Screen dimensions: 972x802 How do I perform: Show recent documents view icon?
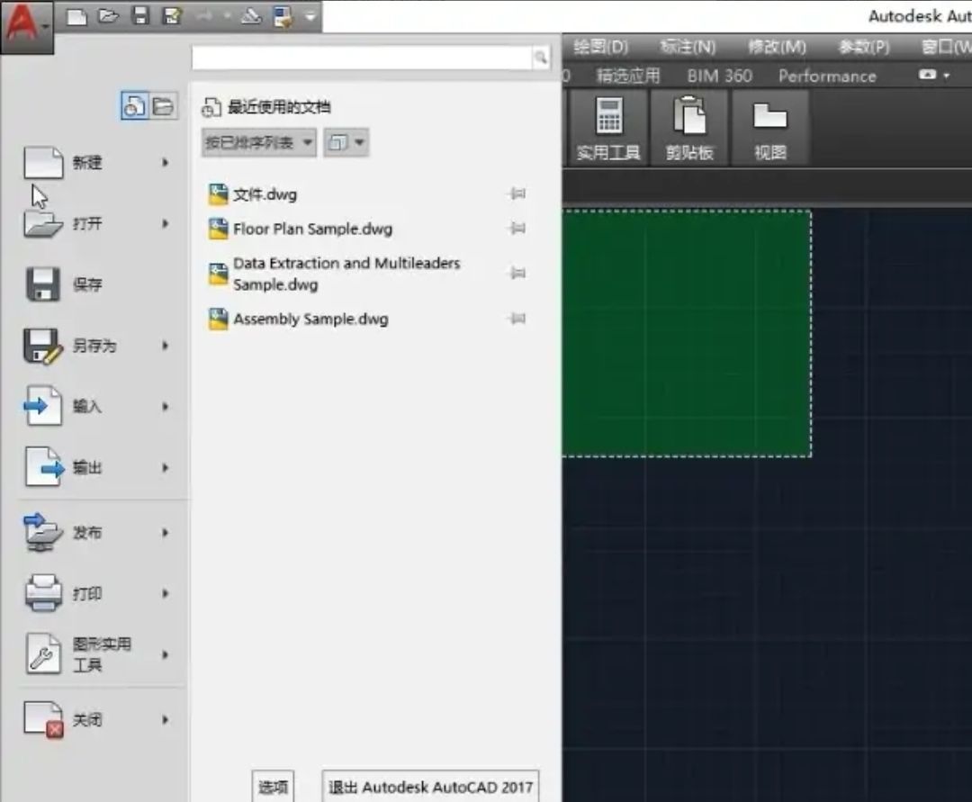coord(134,105)
